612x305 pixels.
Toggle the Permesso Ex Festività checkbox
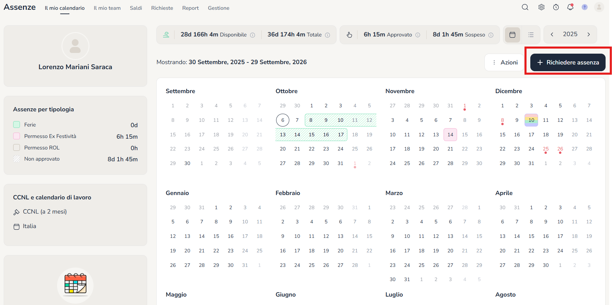(x=17, y=136)
